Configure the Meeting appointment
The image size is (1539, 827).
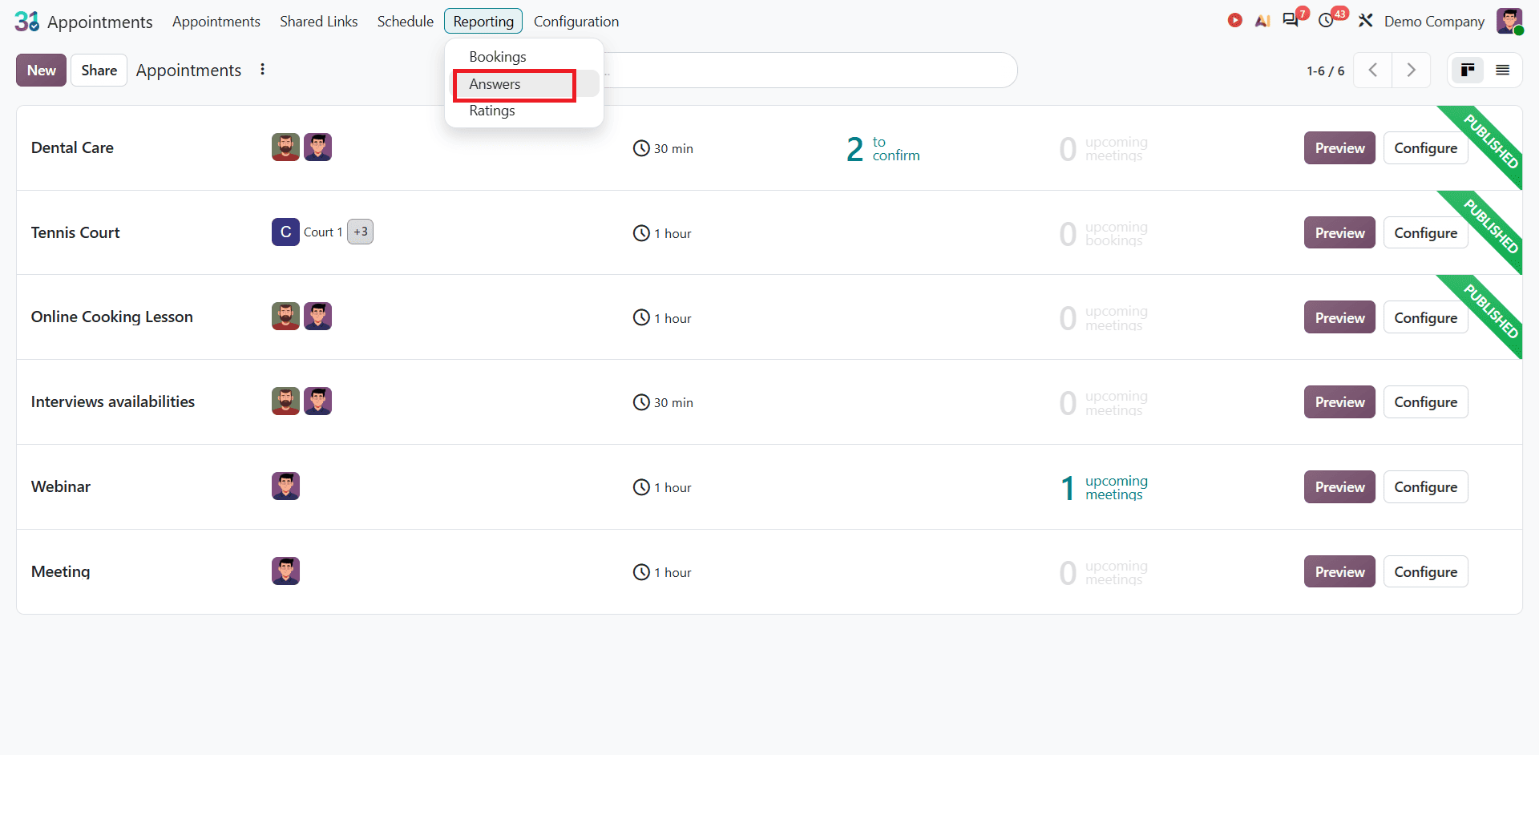pos(1426,572)
